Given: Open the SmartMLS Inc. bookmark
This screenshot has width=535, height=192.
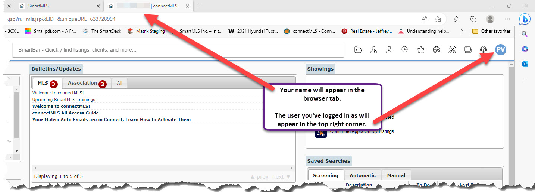Looking at the screenshot, I should click(197, 31).
